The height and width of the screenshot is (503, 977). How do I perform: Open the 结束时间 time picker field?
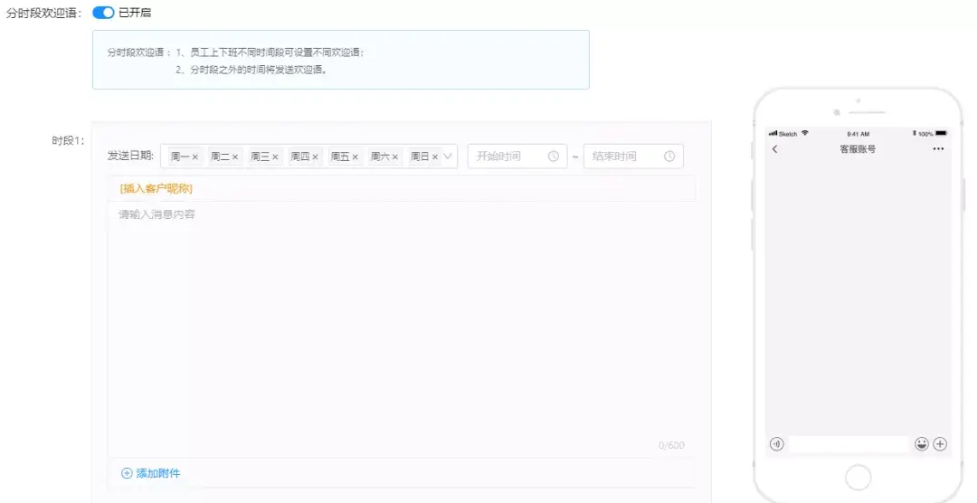click(x=633, y=157)
